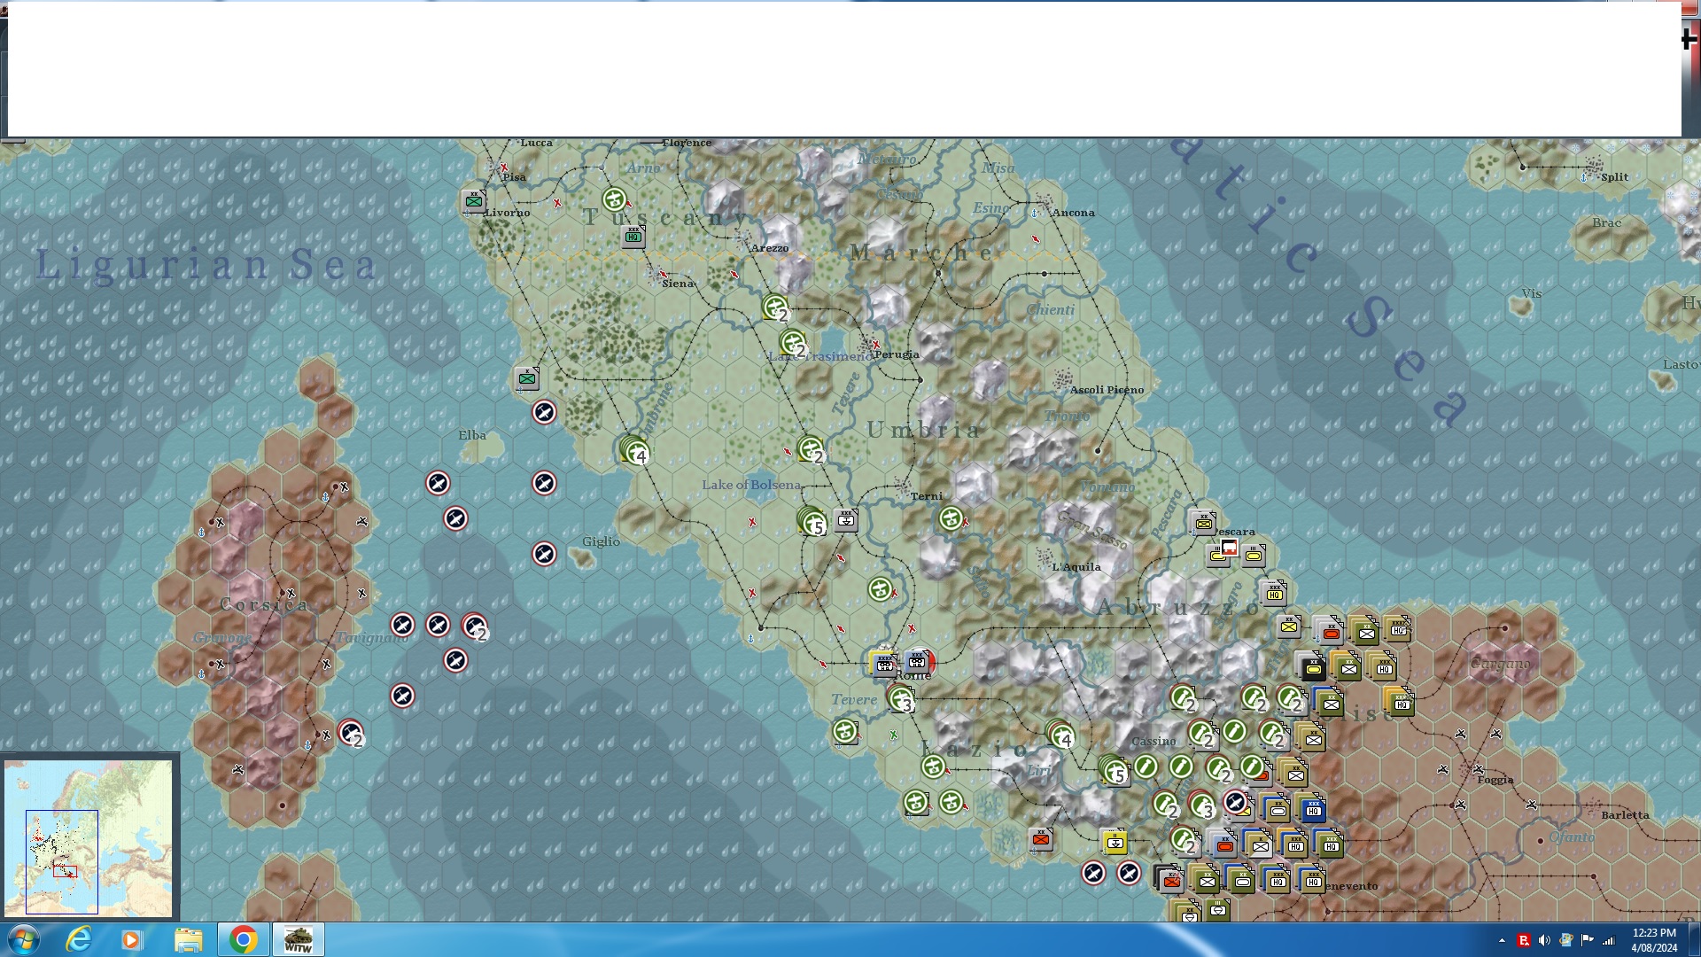Select the green air marker east of Terni
The width and height of the screenshot is (1701, 957).
(x=951, y=518)
